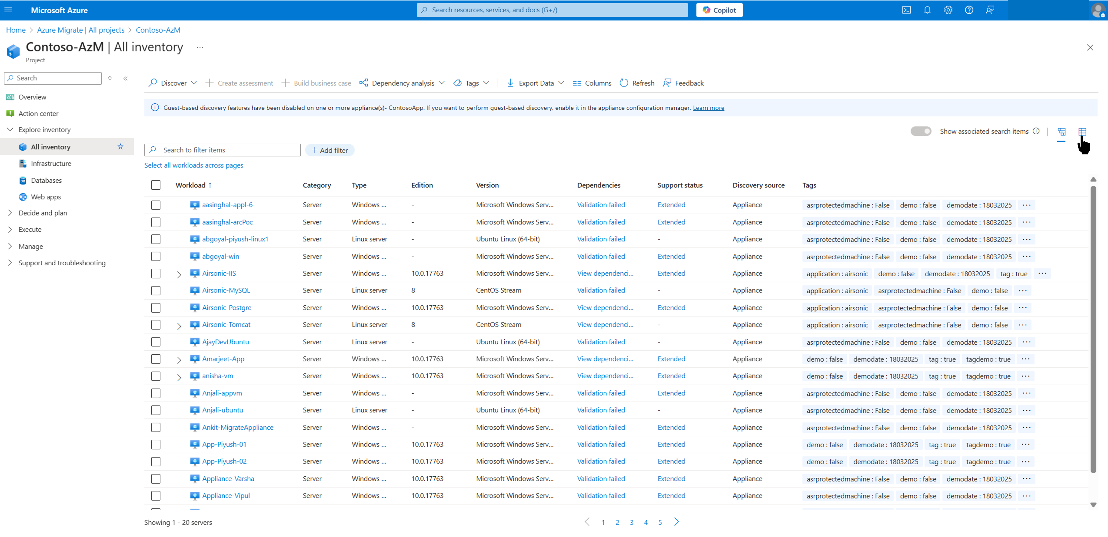Check the box for Airsonic-MySQL
The image size is (1108, 537).
(156, 291)
